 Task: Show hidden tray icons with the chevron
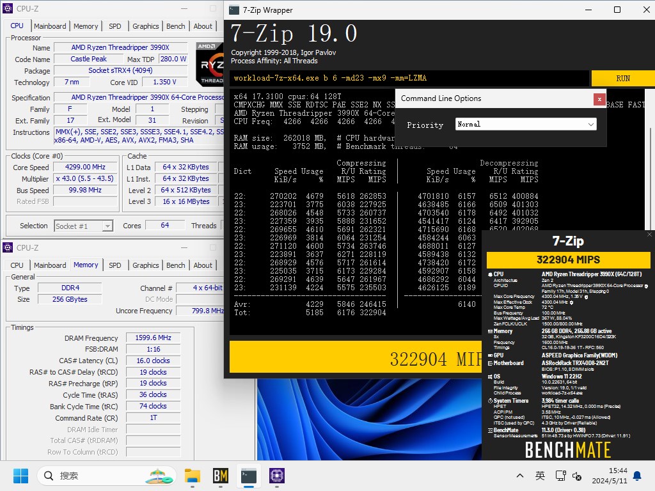520,476
